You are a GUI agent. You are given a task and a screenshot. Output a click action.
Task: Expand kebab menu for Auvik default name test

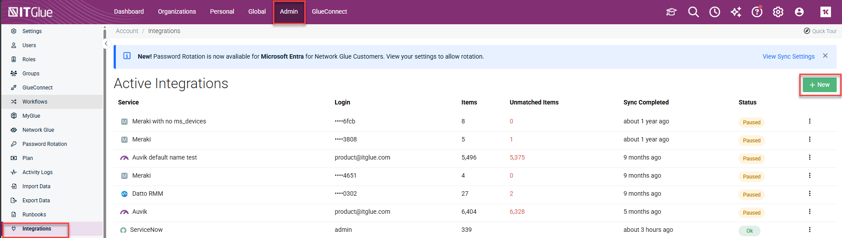809,157
